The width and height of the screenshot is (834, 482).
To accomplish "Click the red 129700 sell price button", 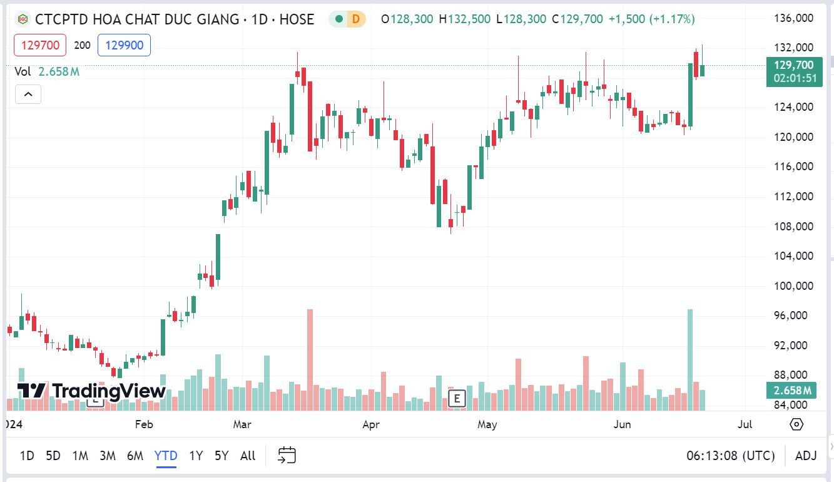I will click(x=39, y=44).
